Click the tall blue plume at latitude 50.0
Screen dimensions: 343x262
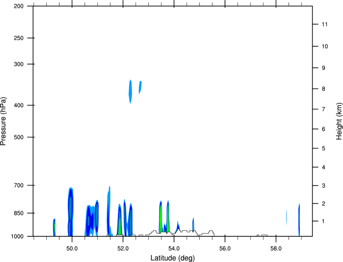pos(71,212)
